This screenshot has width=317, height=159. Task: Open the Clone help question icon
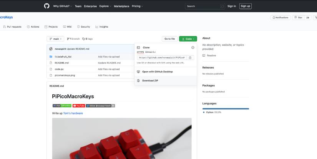pyautogui.click(x=193, y=48)
